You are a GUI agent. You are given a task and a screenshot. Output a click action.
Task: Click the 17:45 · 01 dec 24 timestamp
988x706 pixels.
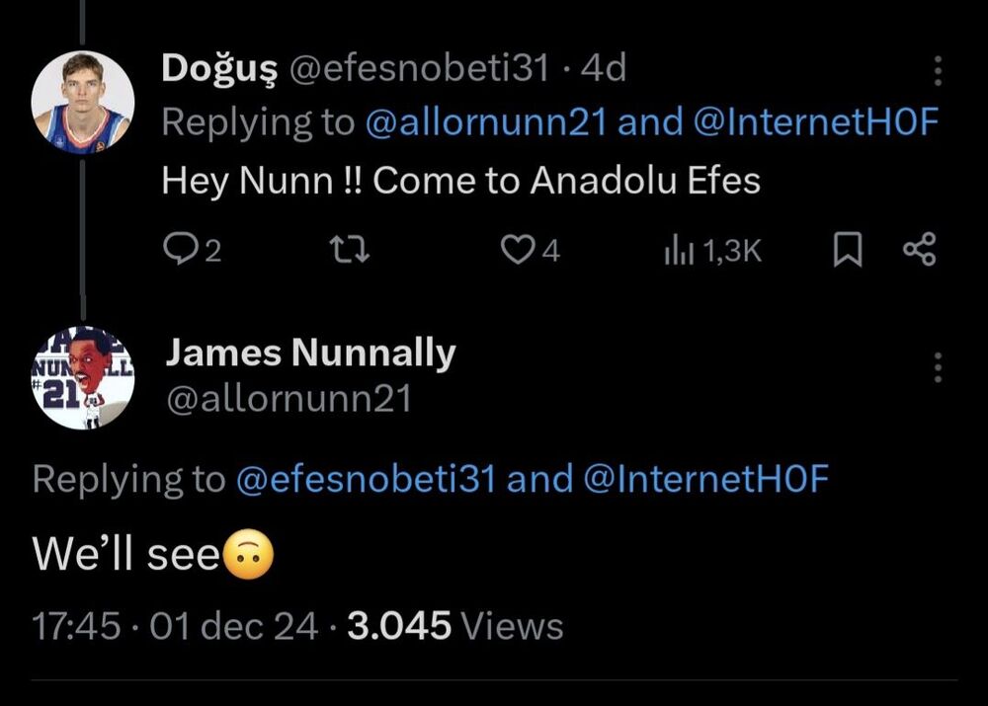[176, 625]
